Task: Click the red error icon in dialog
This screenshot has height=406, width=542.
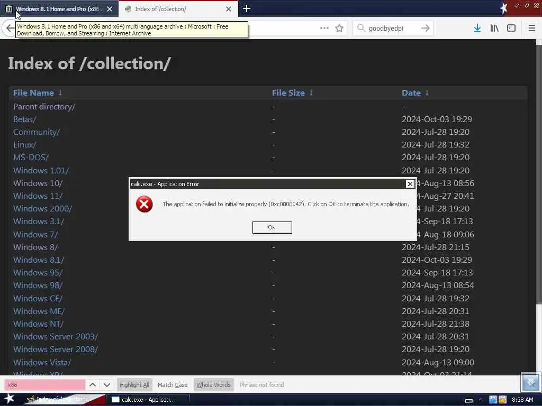Action: (x=144, y=204)
